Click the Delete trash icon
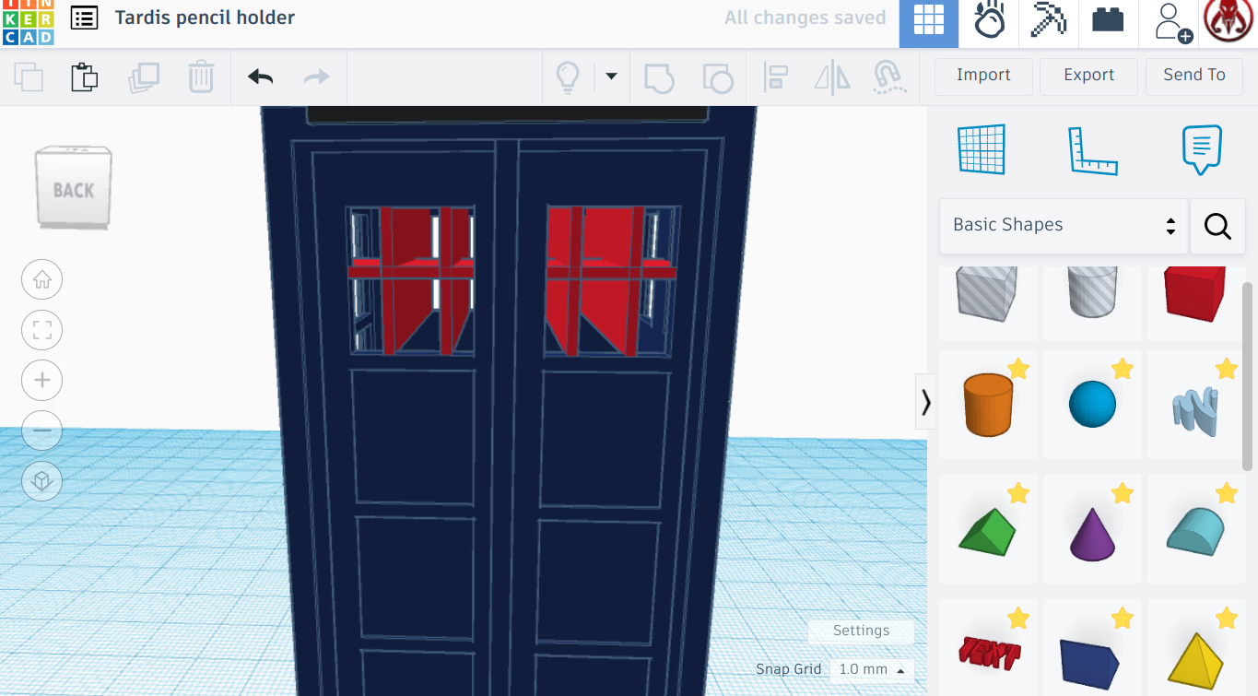The width and height of the screenshot is (1258, 696). pyautogui.click(x=201, y=77)
